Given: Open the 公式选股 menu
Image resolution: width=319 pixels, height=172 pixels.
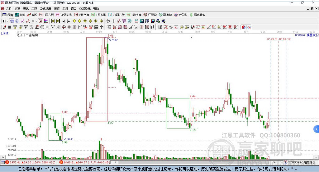Looking at the screenshot, I should (x=45, y=8).
